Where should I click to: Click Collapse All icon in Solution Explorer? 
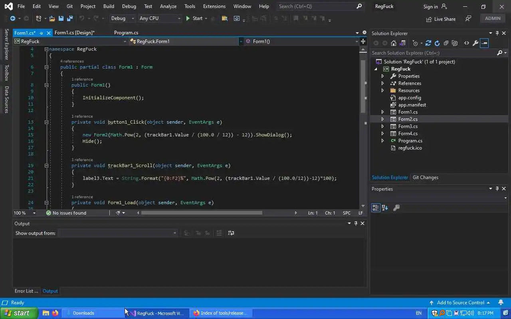click(446, 43)
